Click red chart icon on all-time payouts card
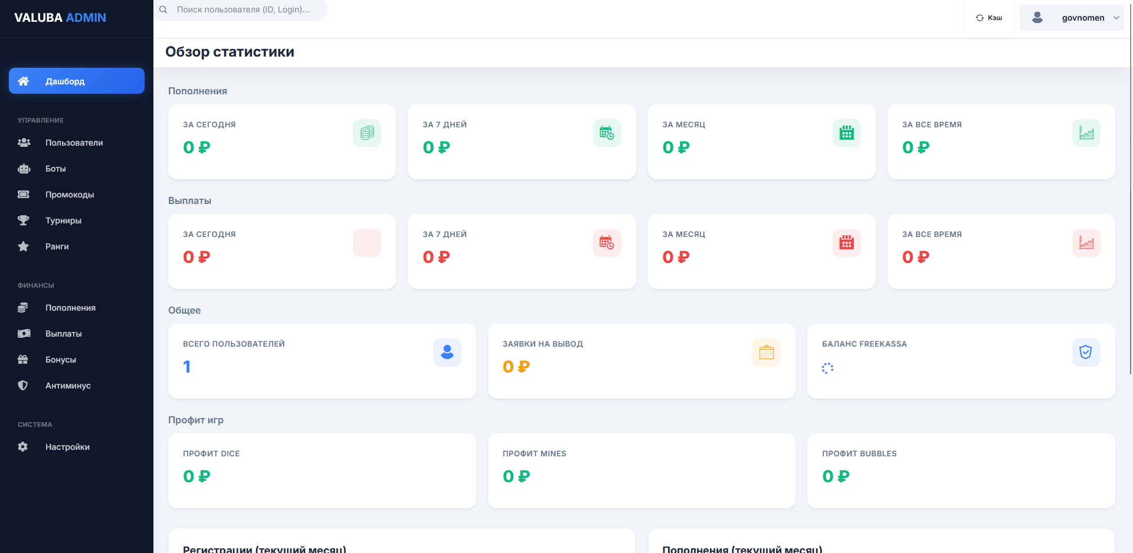1133x553 pixels. 1086,243
